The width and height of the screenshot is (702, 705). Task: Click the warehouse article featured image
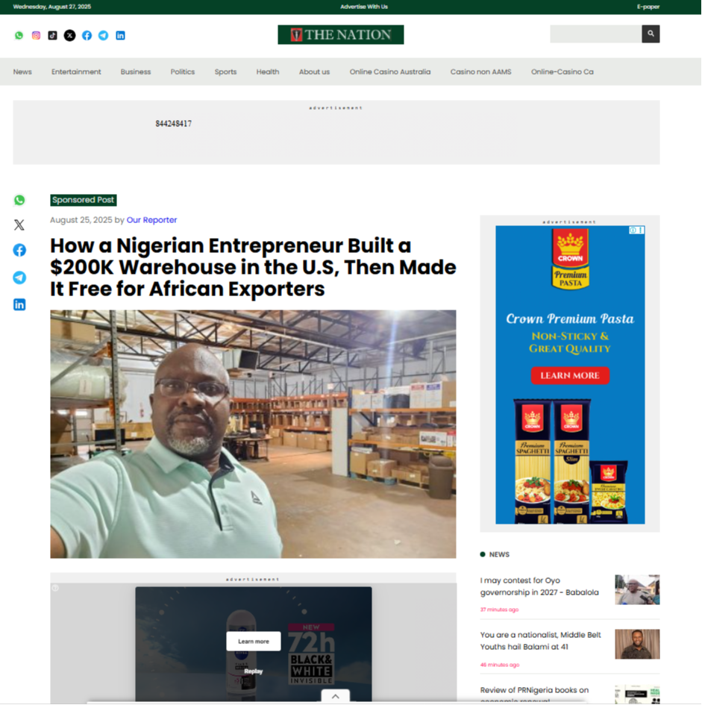253,434
